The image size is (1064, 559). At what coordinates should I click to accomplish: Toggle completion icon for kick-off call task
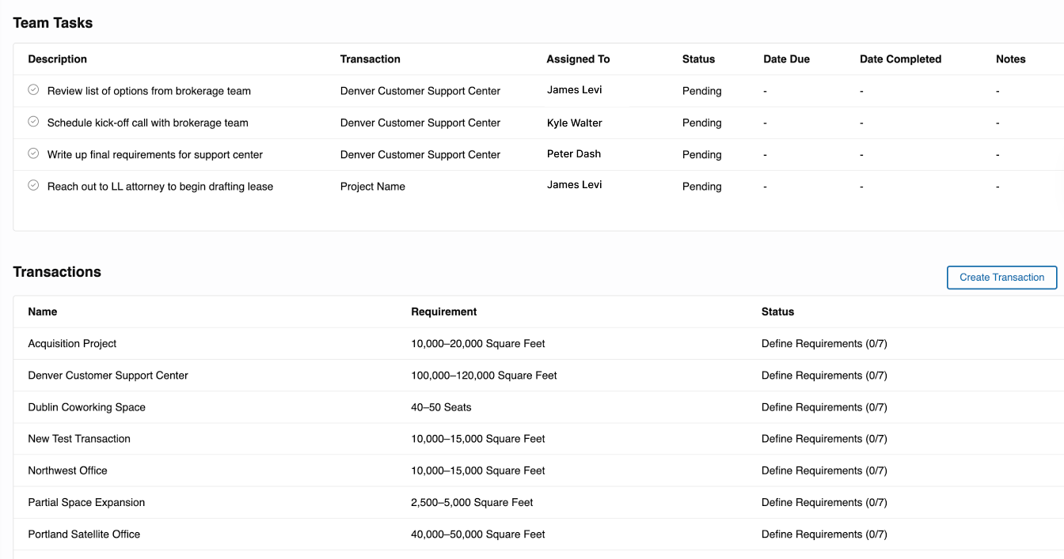tap(32, 121)
